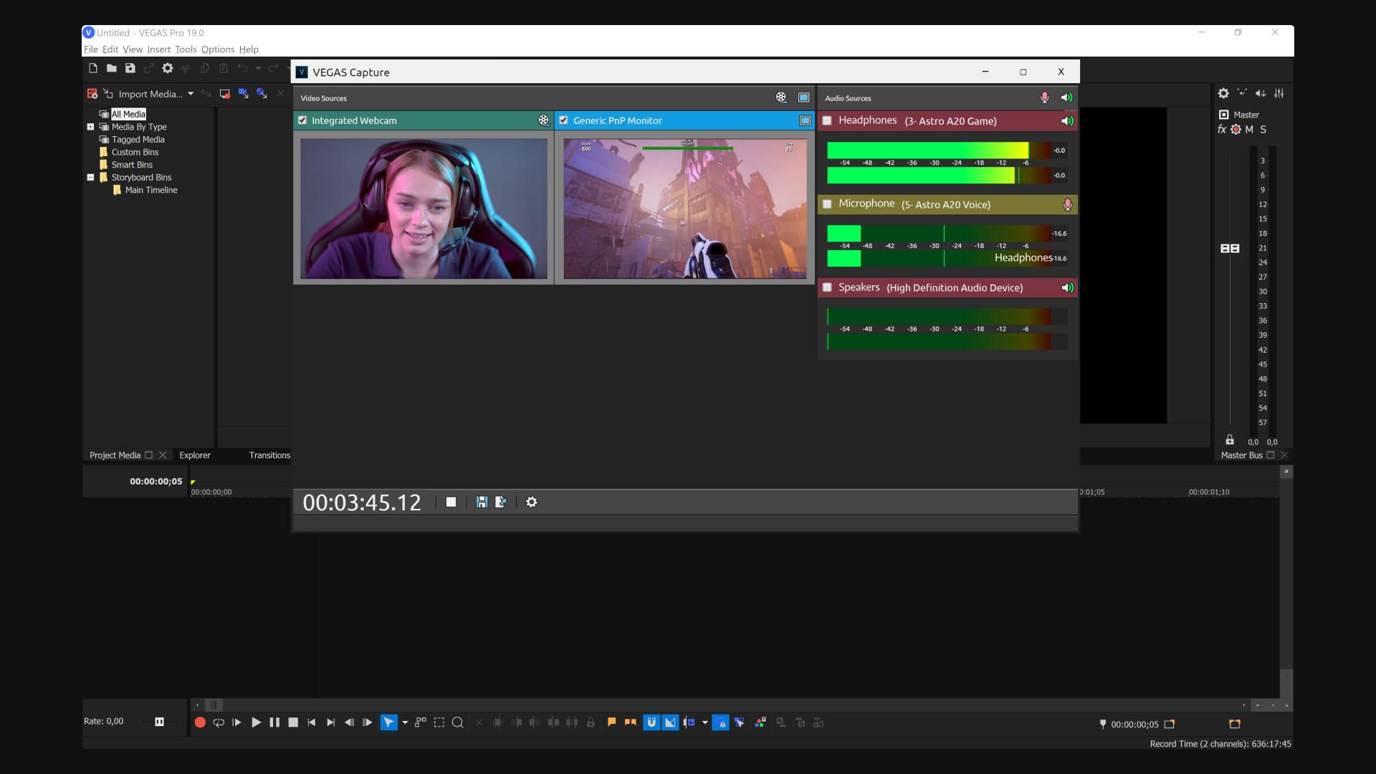Image resolution: width=1376 pixels, height=774 pixels.
Task: Uncheck the Generic PnP Monitor source
Action: (563, 120)
